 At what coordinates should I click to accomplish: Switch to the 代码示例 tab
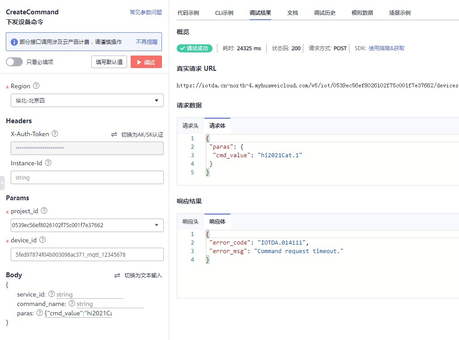[188, 13]
